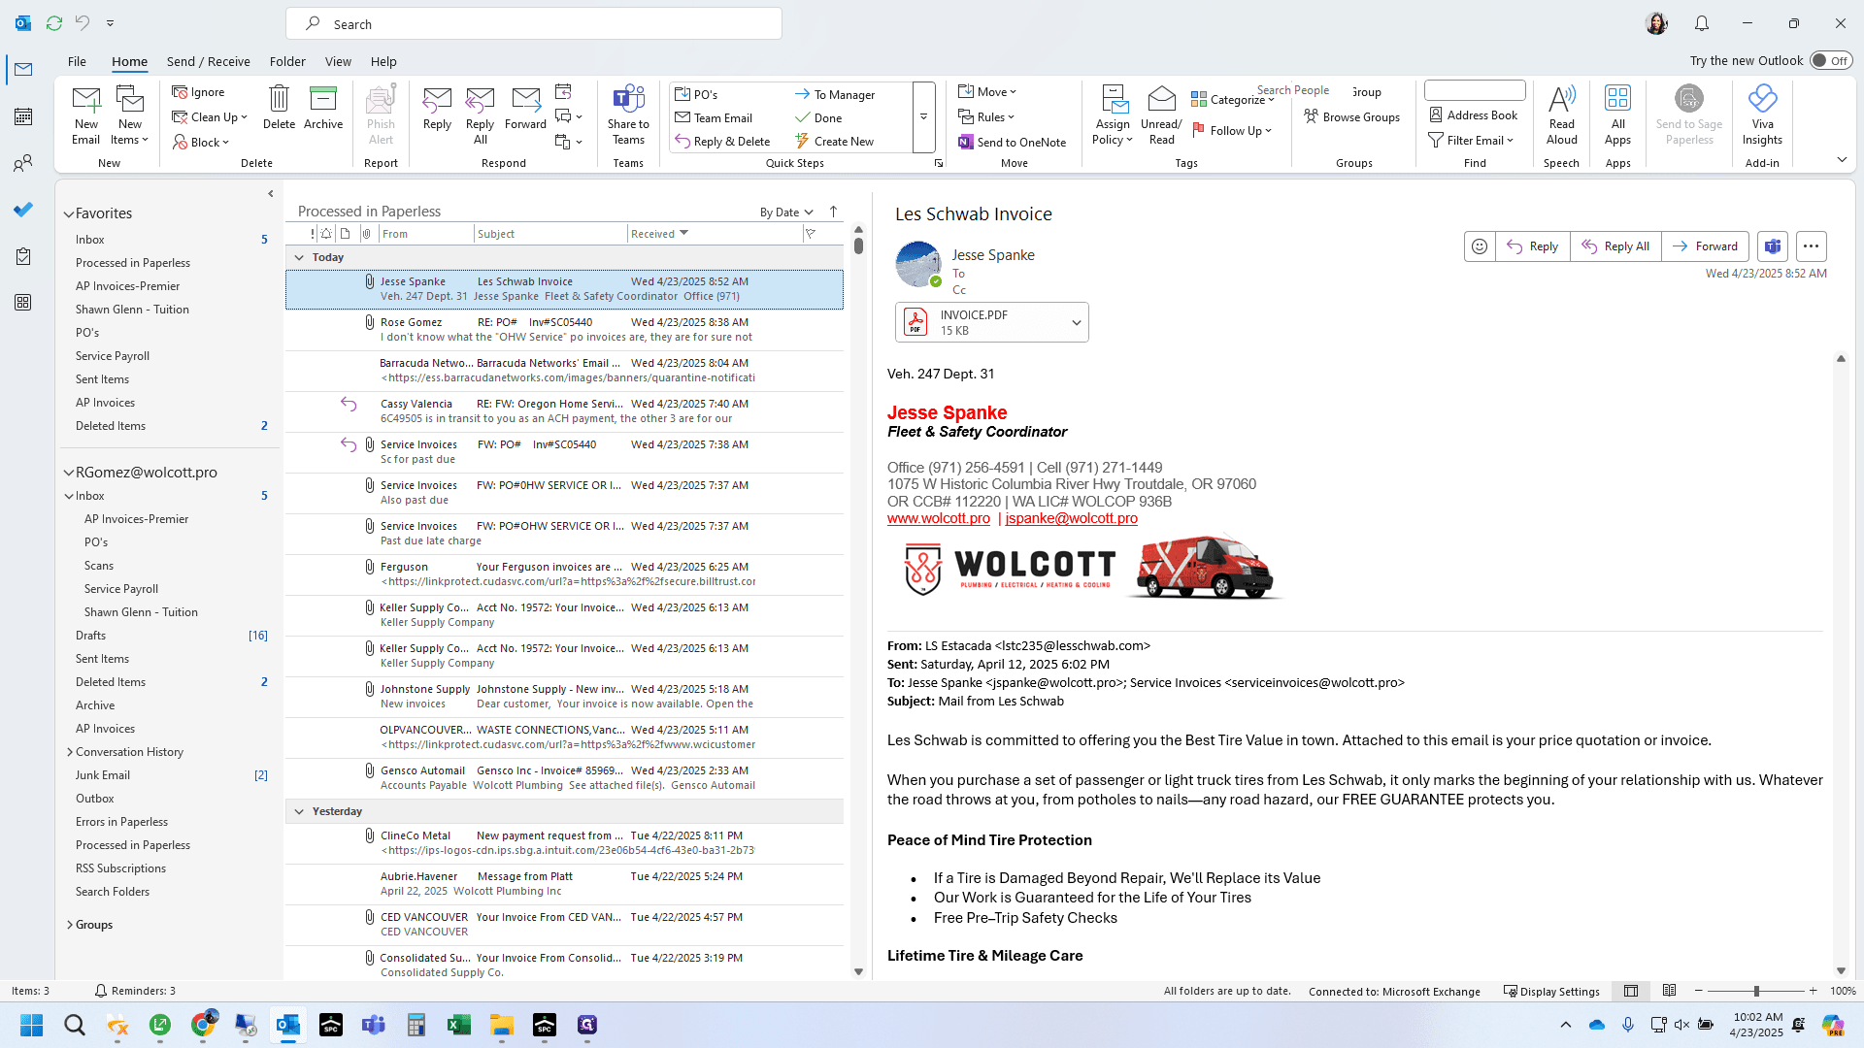Click the Ignore conversation button
The image size is (1864, 1048).
coord(199,92)
